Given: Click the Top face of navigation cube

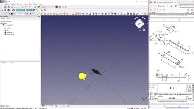Looking at the screenshot, I should click(x=139, y=23).
